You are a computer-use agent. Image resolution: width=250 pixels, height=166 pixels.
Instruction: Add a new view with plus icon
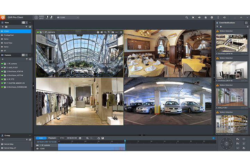click(x=2, y=27)
